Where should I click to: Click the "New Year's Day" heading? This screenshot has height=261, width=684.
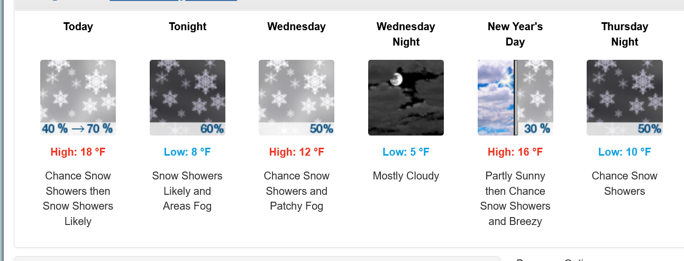[515, 34]
